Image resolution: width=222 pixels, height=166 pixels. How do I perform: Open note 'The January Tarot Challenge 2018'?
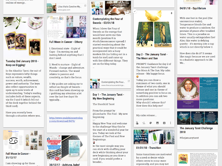pos(196,130)
